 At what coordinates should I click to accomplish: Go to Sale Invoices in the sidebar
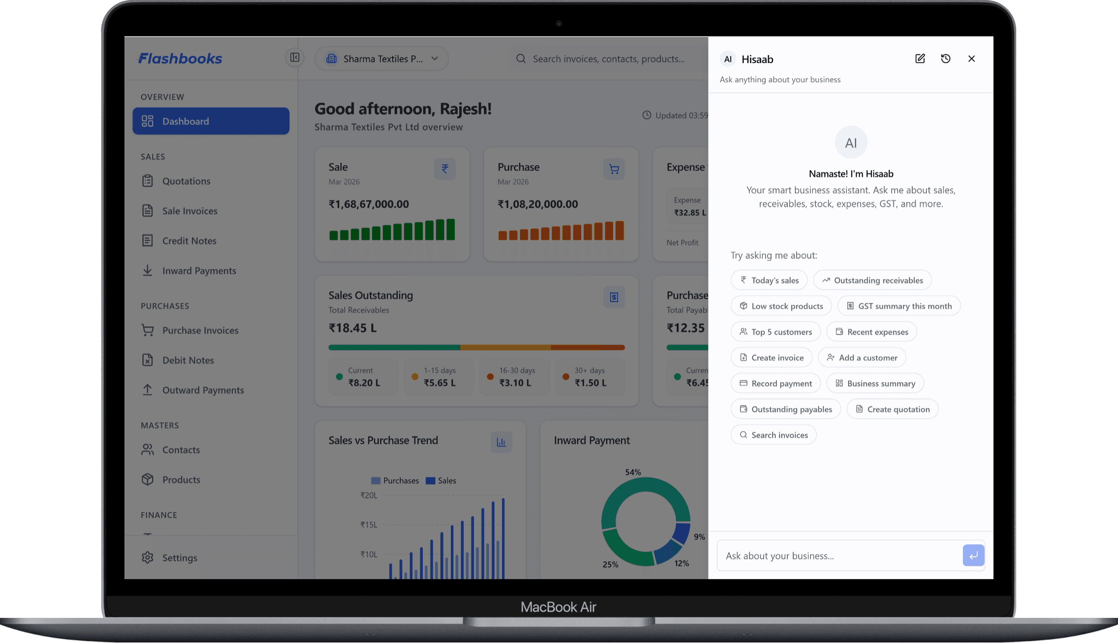coord(189,211)
